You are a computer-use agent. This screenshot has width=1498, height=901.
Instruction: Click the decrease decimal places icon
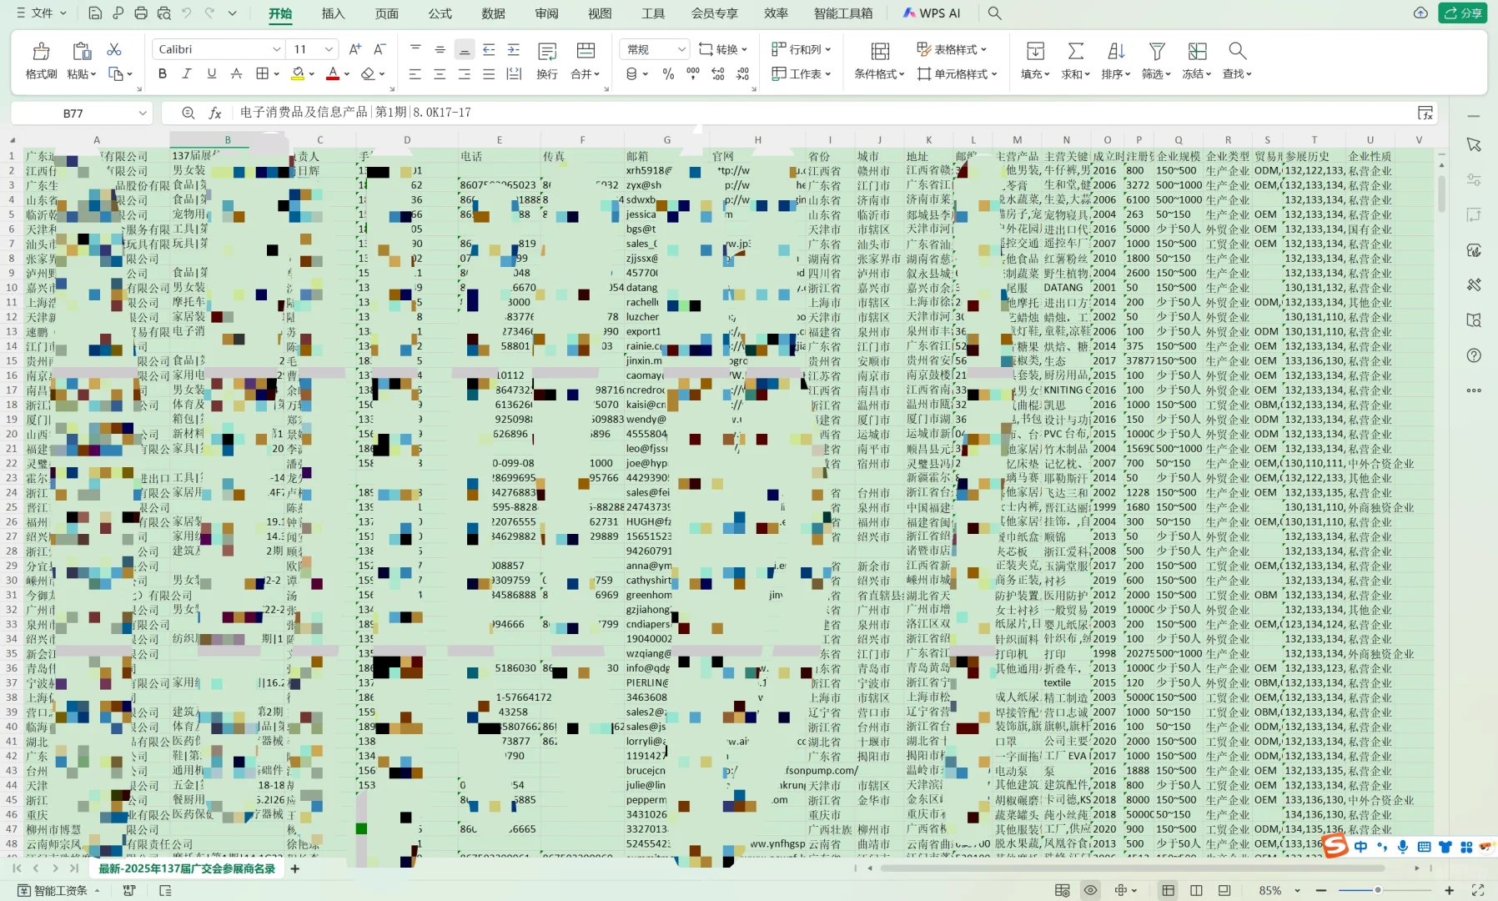coord(743,73)
